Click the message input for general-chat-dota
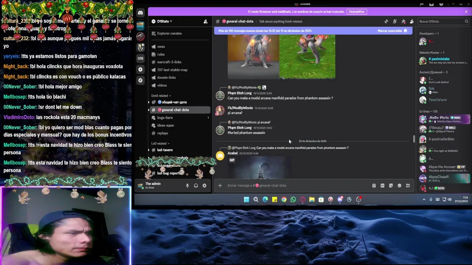The height and width of the screenshot is (265, 472). click(x=297, y=185)
